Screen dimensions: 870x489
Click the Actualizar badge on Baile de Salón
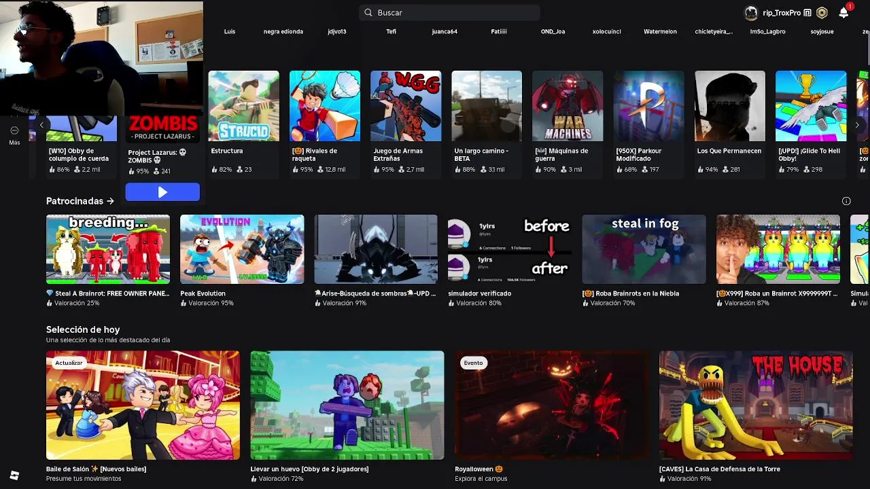coord(69,363)
